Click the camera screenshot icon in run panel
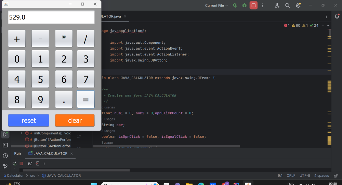The width and height of the screenshot is (342, 185). [x=30, y=163]
